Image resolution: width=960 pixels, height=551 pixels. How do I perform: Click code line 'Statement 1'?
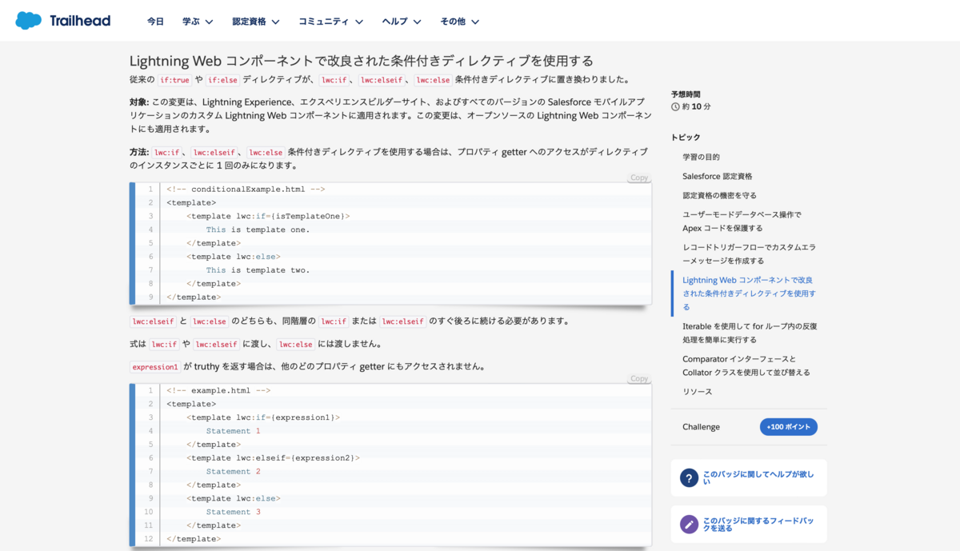coord(233,431)
